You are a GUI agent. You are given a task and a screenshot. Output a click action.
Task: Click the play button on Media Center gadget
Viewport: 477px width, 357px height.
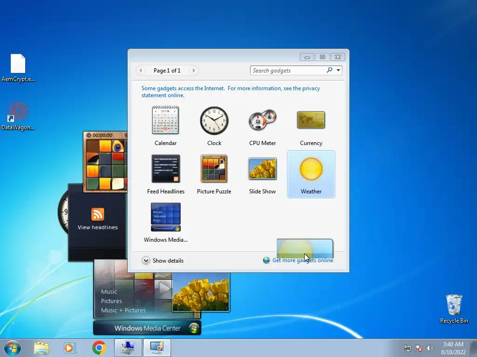[x=164, y=288]
